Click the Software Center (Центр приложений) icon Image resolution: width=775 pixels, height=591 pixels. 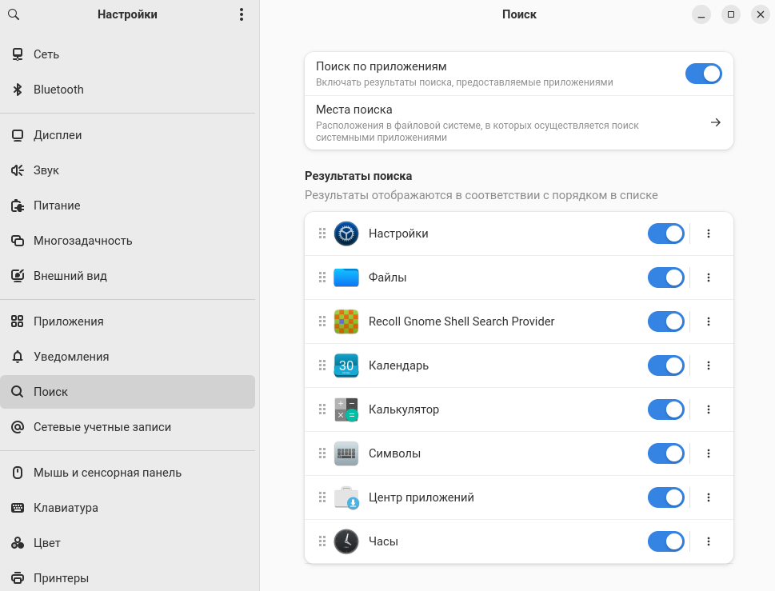346,497
